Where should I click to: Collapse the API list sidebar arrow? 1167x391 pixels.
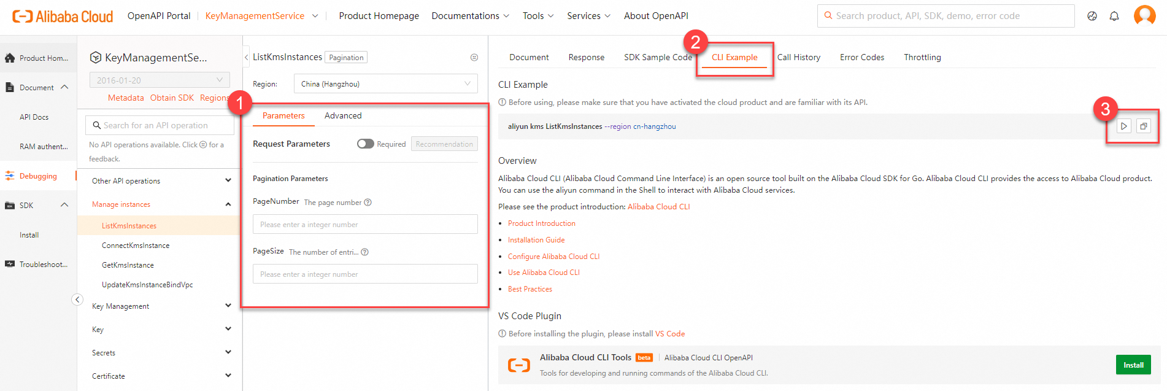(x=77, y=300)
